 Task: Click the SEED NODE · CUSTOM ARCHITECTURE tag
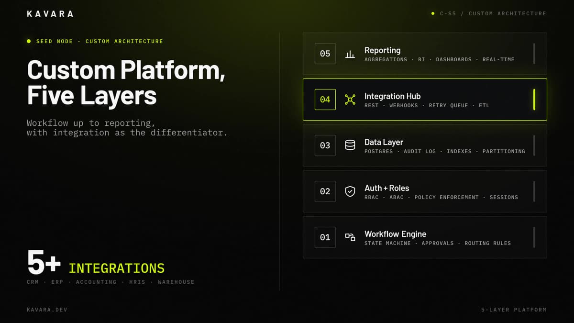(x=99, y=41)
